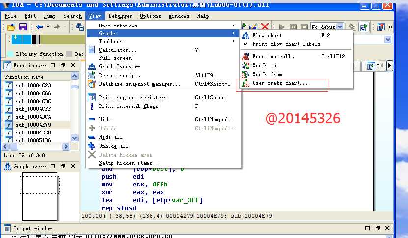The height and width of the screenshot is (238, 408).
Task: Open the Edit menu
Action: point(30,16)
